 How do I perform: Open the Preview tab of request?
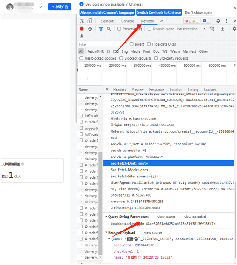tap(137, 90)
